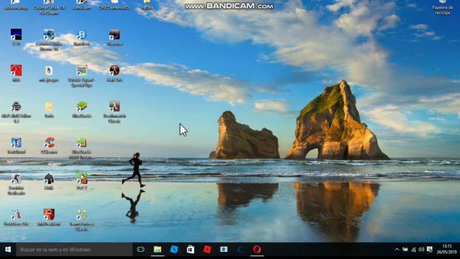Open the Bandicut shortcut
Screen dimensions: 460x259
tap(80, 37)
